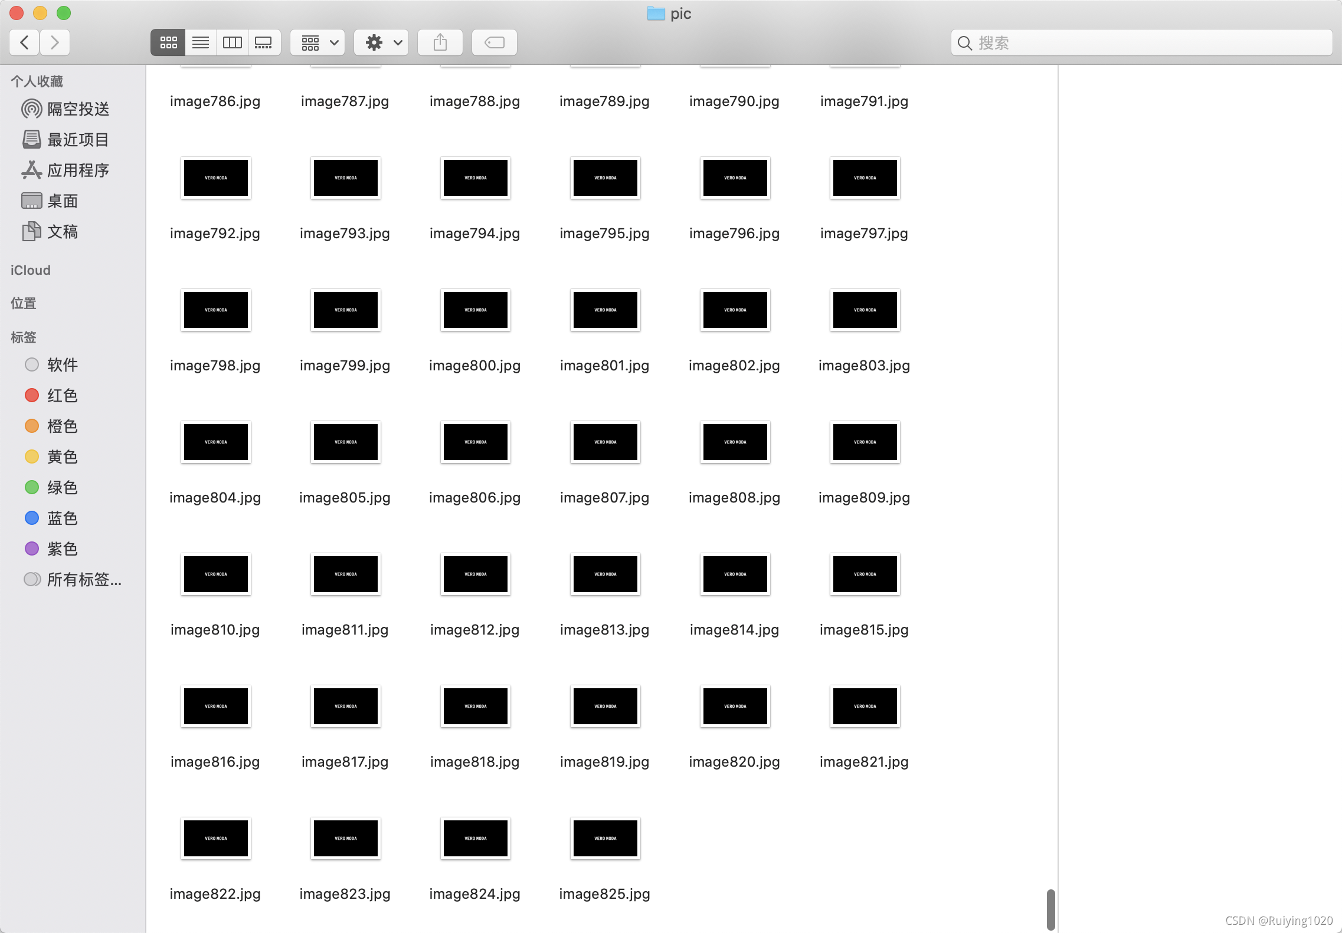Open 所有标签… in sidebar
The width and height of the screenshot is (1342, 933).
73,579
